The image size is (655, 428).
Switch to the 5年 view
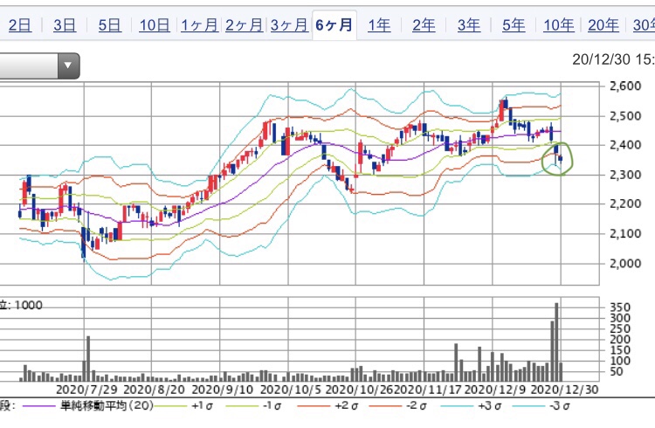coord(514,24)
